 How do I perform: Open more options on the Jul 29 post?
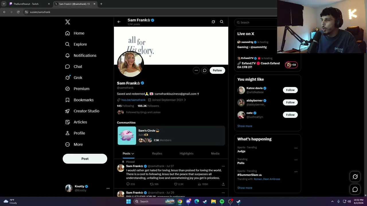(223, 193)
